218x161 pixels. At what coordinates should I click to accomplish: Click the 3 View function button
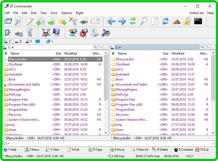[52, 150]
